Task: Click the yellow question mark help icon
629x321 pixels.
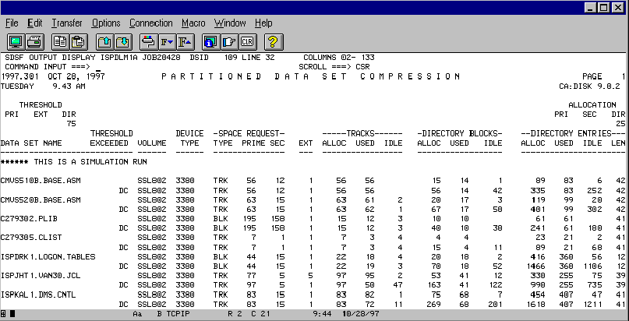Action: point(272,41)
